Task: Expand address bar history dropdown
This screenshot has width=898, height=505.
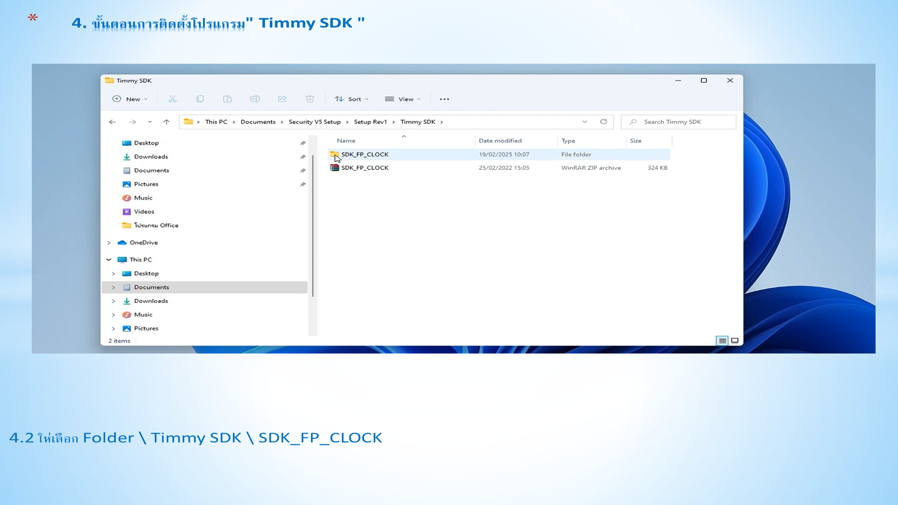Action: coord(585,122)
